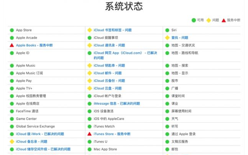Open 查找 issue link
The height and width of the screenshot is (155, 248).
(180, 38)
